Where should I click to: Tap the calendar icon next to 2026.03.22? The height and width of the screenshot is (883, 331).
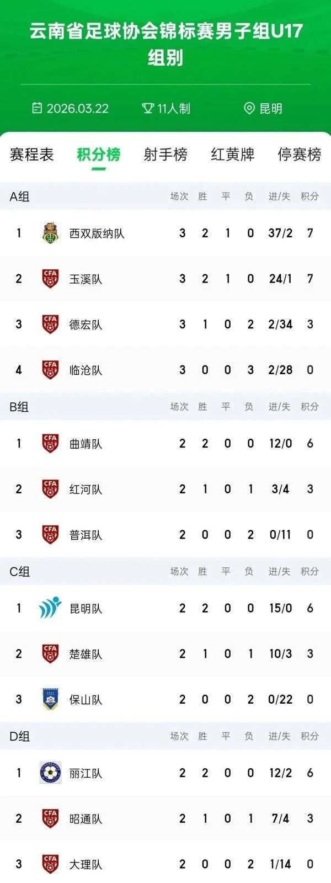[37, 108]
